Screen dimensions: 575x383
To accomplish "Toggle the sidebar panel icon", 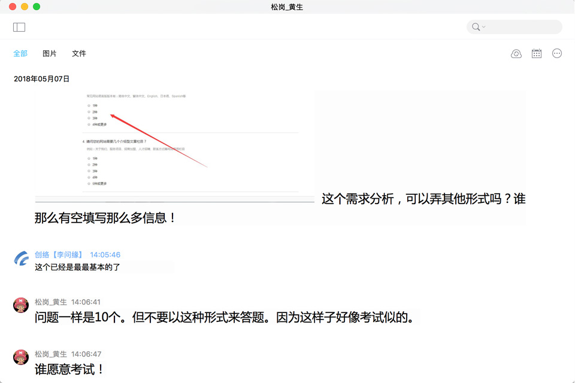I will coord(19,27).
